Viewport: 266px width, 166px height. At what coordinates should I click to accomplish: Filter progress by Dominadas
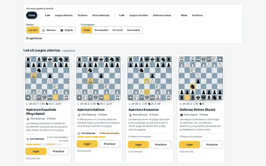[x=134, y=30]
